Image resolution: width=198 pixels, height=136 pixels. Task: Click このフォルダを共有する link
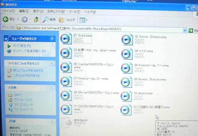pos(26,76)
